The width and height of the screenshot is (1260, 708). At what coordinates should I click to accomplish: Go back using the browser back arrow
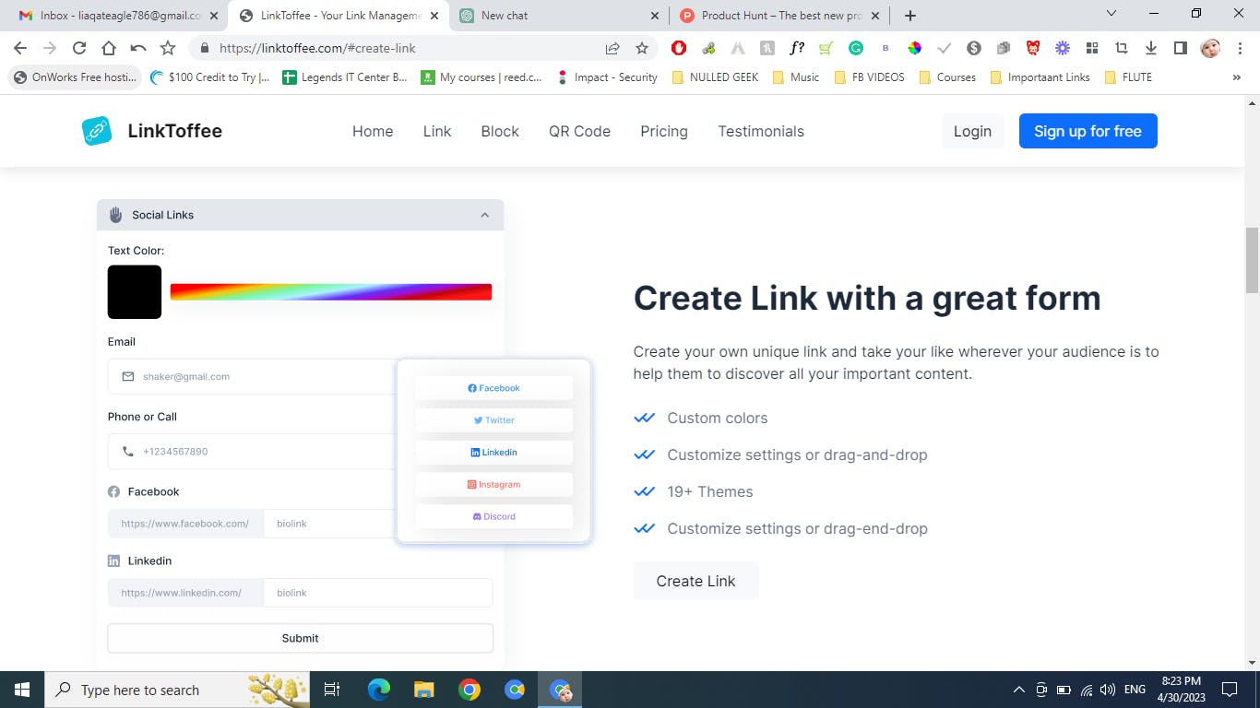click(x=20, y=48)
